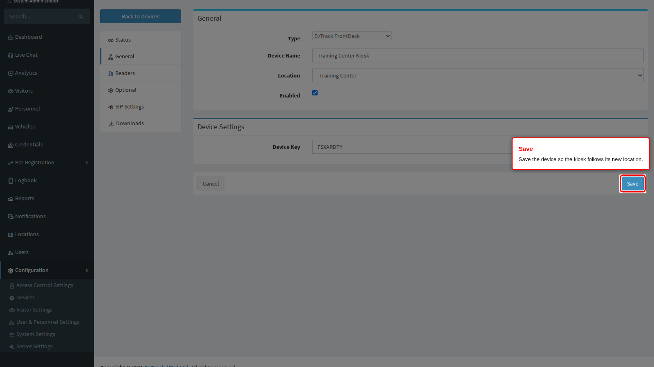Click the Locations map icon
The height and width of the screenshot is (367, 654).
coord(11,234)
